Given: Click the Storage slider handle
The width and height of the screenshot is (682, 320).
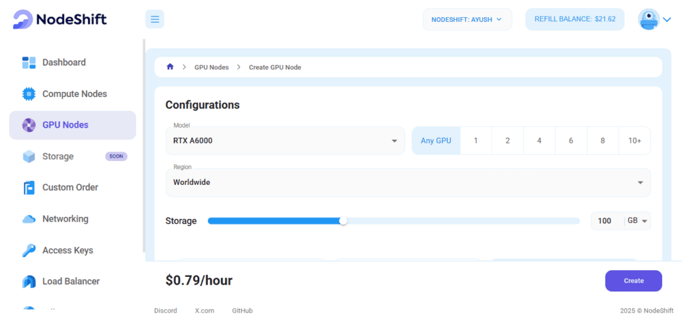Looking at the screenshot, I should click(x=343, y=221).
